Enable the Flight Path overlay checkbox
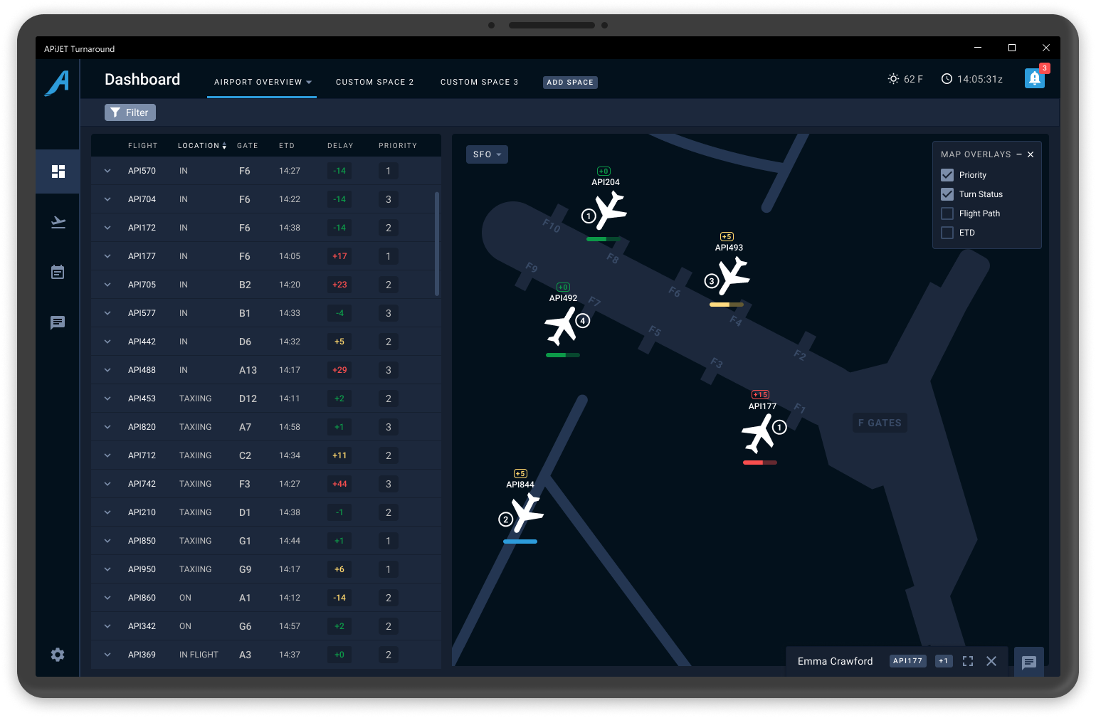Image resolution: width=1096 pixels, height=718 pixels. click(947, 213)
